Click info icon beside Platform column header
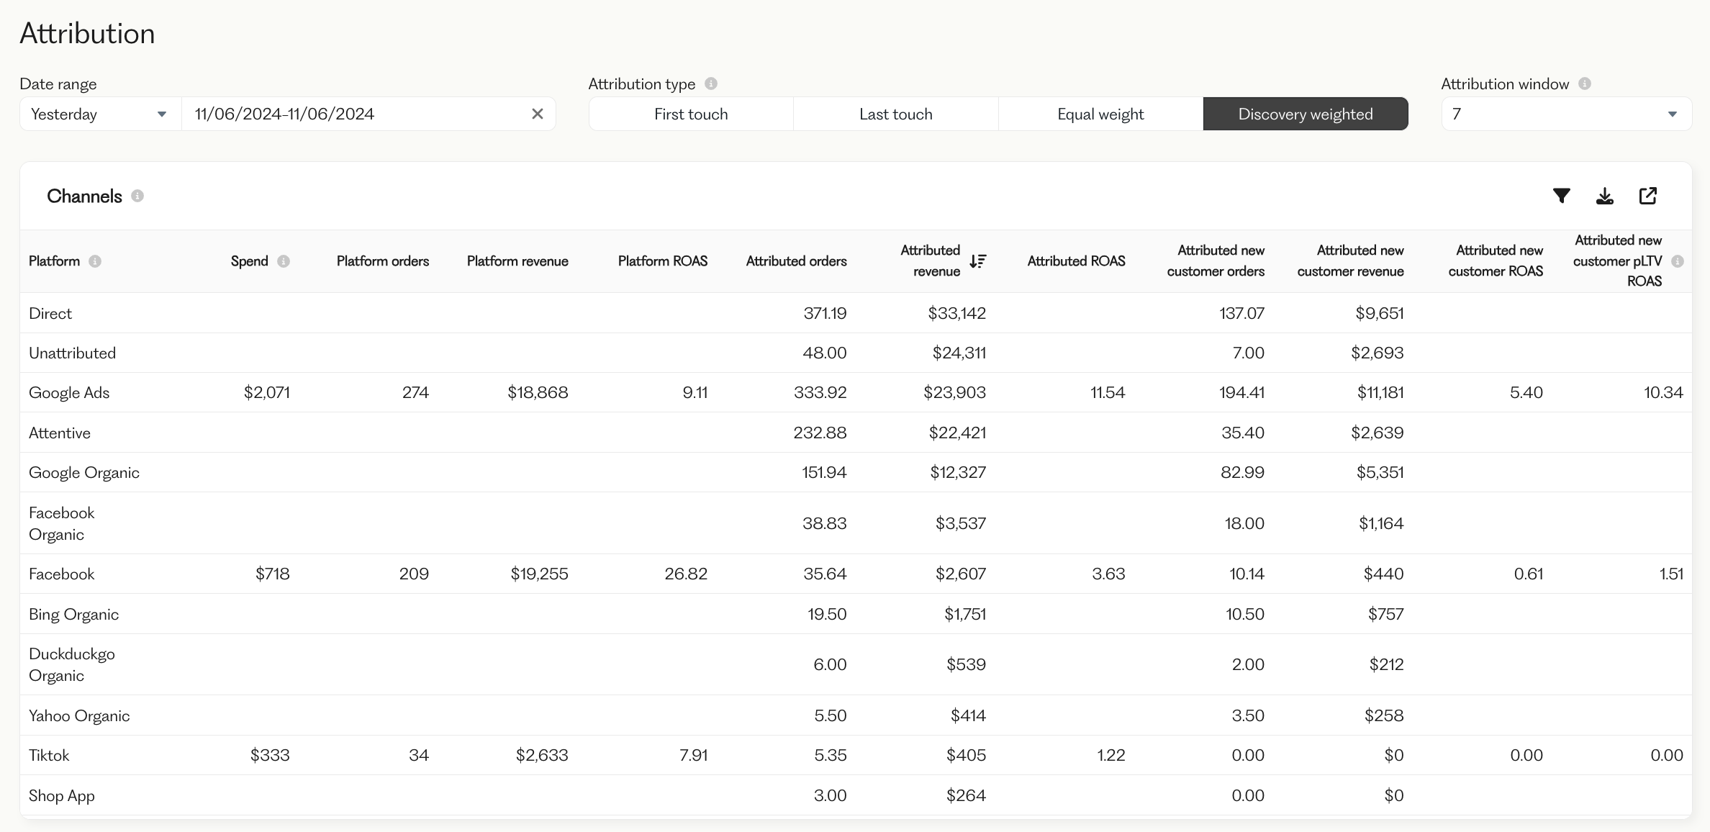Viewport: 1710px width, 832px height. (95, 261)
